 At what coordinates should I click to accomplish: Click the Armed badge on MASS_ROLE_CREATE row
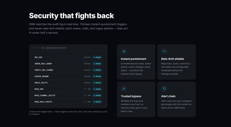tap(97, 102)
